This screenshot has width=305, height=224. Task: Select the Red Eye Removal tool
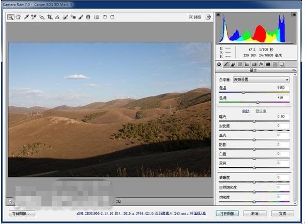coord(73,17)
